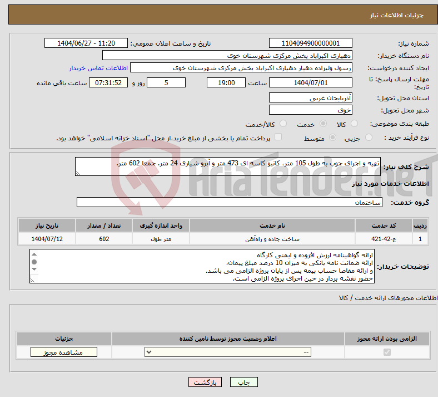Click the اعلام وضعیت مجوز header
The width and height of the screenshot is (438, 397).
coord(228,339)
